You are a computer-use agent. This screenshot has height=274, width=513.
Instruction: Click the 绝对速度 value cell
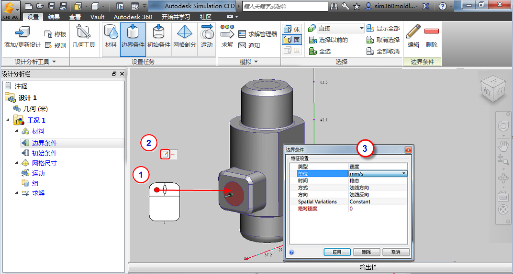click(x=378, y=209)
